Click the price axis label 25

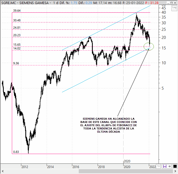click(x=164, y=29)
